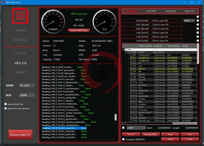This screenshot has width=204, height=146.
Task: Click the Write button
Action: click(170, 139)
